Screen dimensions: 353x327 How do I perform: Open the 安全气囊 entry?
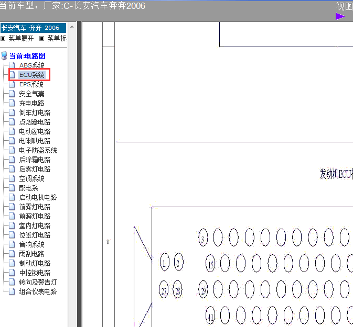[32, 94]
